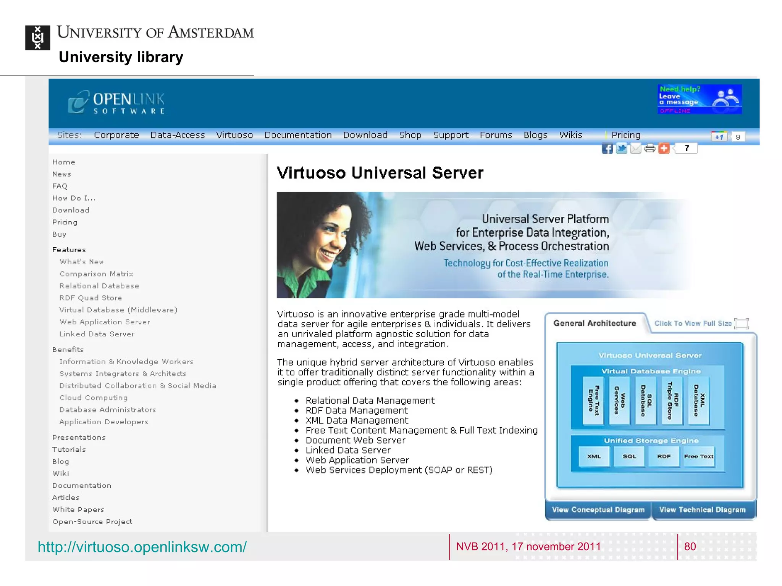
Task: Share page via Facebook icon
Action: pyautogui.click(x=607, y=148)
